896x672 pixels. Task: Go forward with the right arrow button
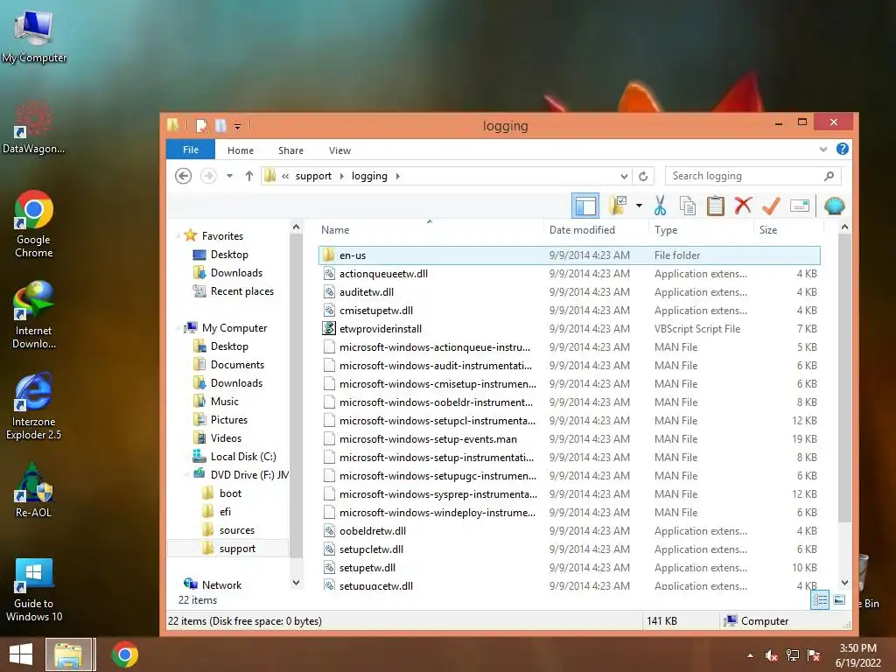click(x=208, y=176)
